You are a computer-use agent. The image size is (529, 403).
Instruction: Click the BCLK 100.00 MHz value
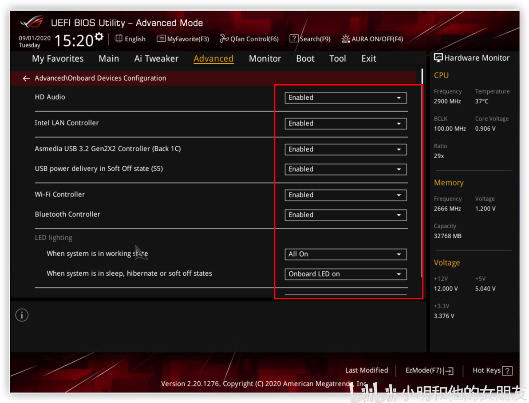click(x=450, y=129)
